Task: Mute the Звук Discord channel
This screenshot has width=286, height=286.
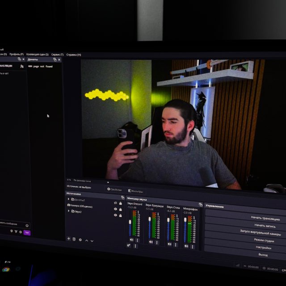Action: pyautogui.click(x=131, y=240)
